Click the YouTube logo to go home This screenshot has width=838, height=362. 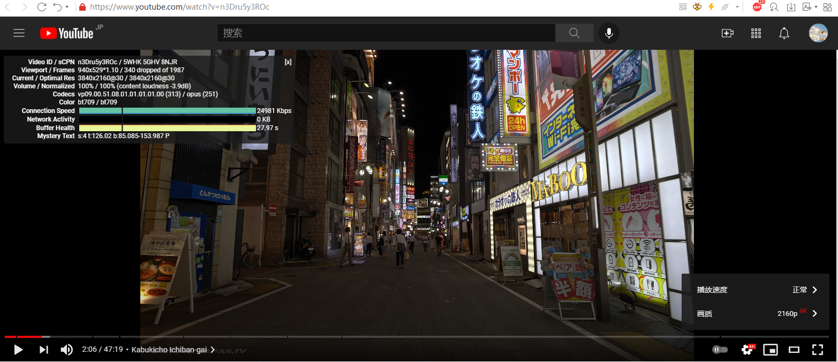pos(67,33)
